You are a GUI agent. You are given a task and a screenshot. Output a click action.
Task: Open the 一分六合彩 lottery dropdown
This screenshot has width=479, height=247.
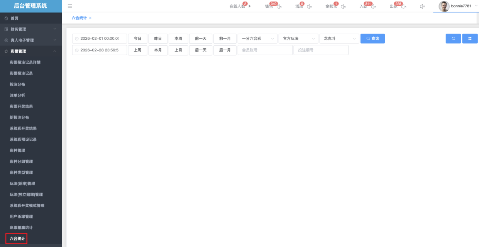point(257,39)
